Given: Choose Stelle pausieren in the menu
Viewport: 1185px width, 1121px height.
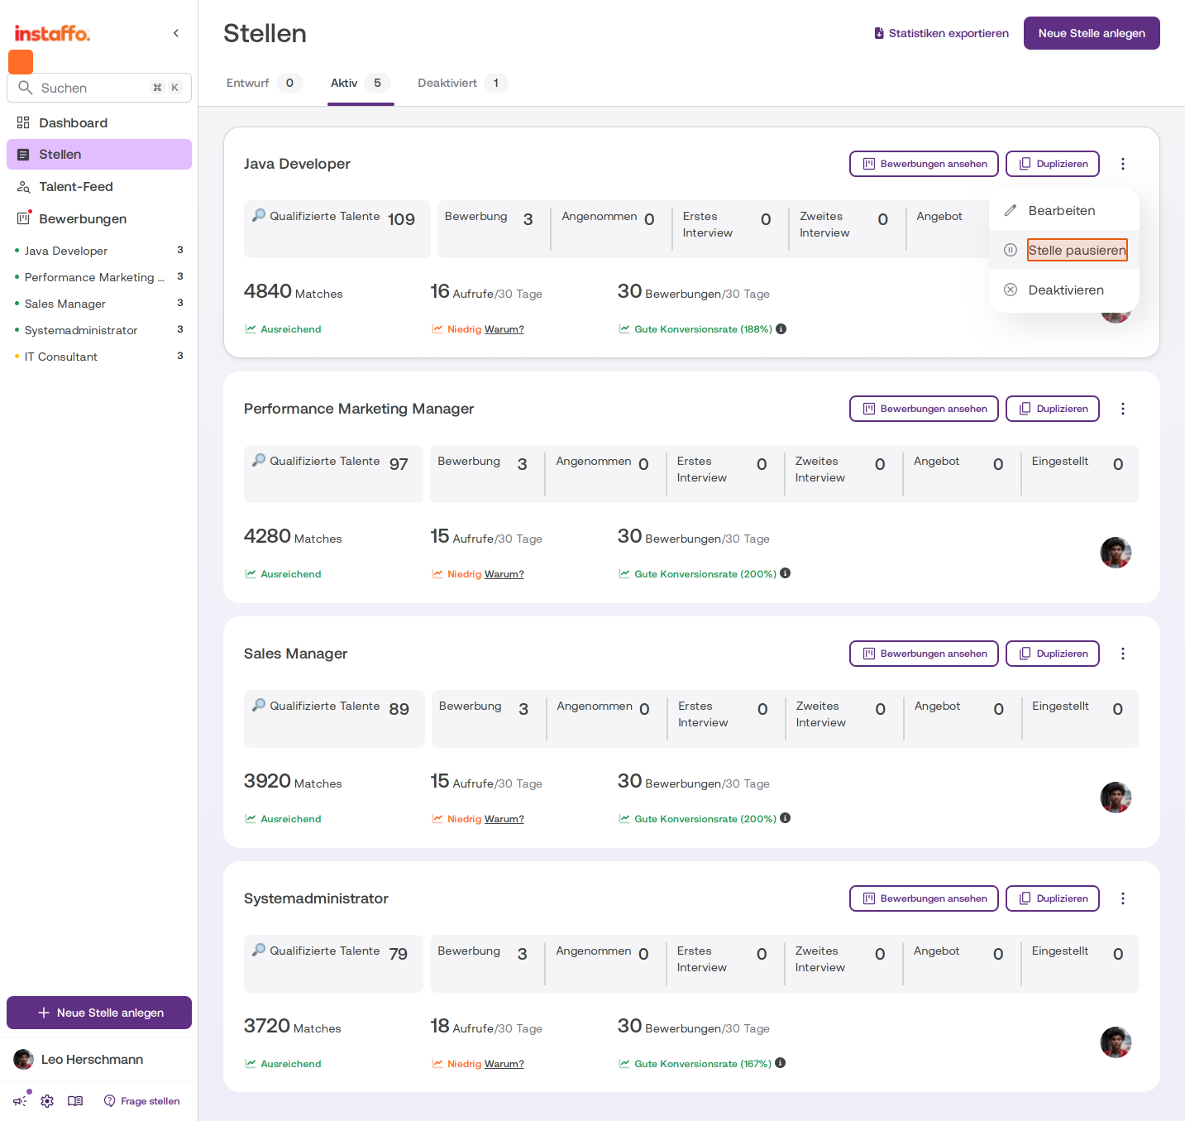Looking at the screenshot, I should tap(1064, 250).
